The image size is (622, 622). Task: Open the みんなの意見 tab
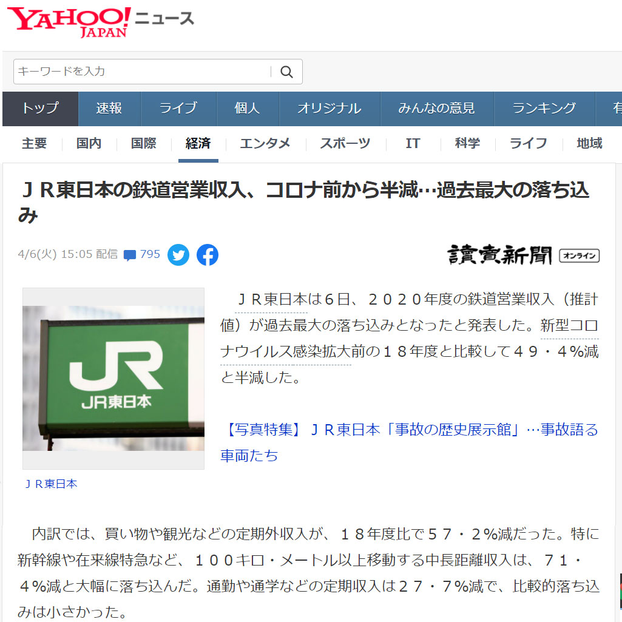coord(437,108)
